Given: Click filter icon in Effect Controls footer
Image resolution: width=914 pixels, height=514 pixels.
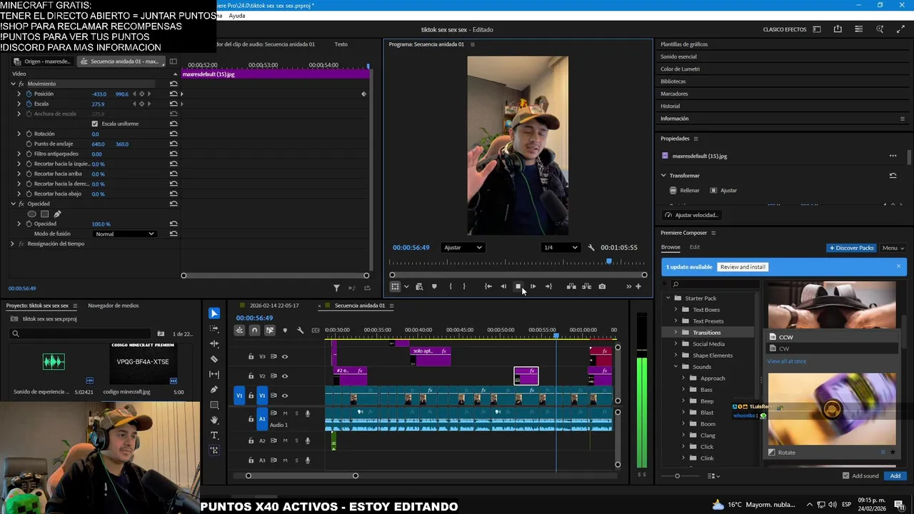Looking at the screenshot, I should click(336, 288).
